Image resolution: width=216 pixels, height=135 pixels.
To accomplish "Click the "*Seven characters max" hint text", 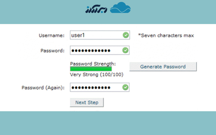I will click(x=166, y=35).
